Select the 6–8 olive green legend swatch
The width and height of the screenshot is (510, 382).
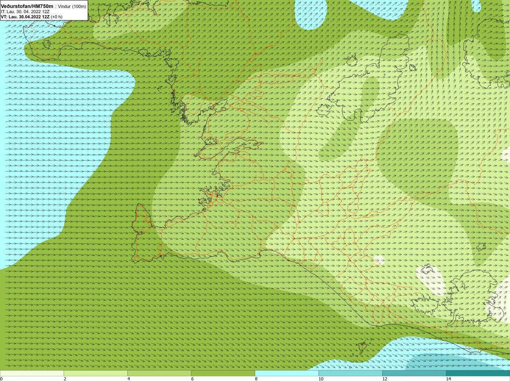(x=223, y=373)
